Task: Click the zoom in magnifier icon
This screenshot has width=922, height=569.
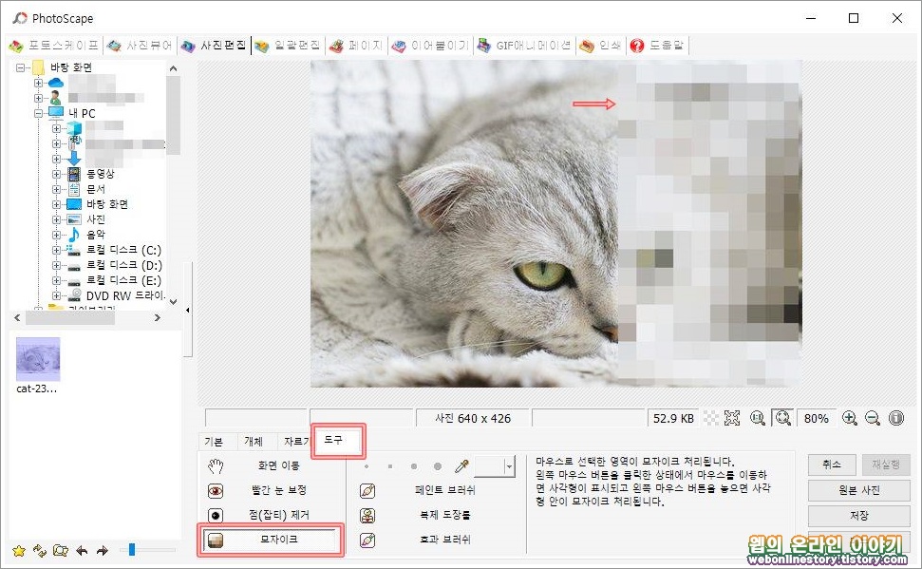Action: click(x=849, y=418)
